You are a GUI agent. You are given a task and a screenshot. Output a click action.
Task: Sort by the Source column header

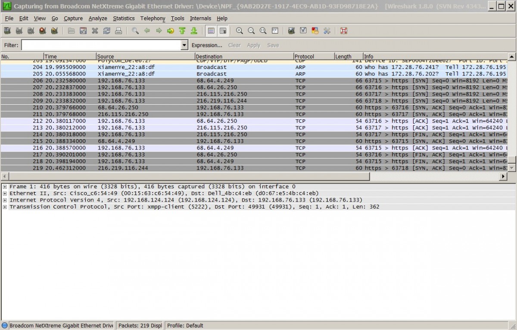[x=145, y=56]
